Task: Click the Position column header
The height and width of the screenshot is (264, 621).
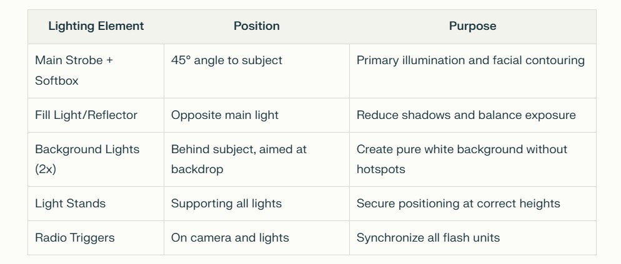Action: click(257, 26)
